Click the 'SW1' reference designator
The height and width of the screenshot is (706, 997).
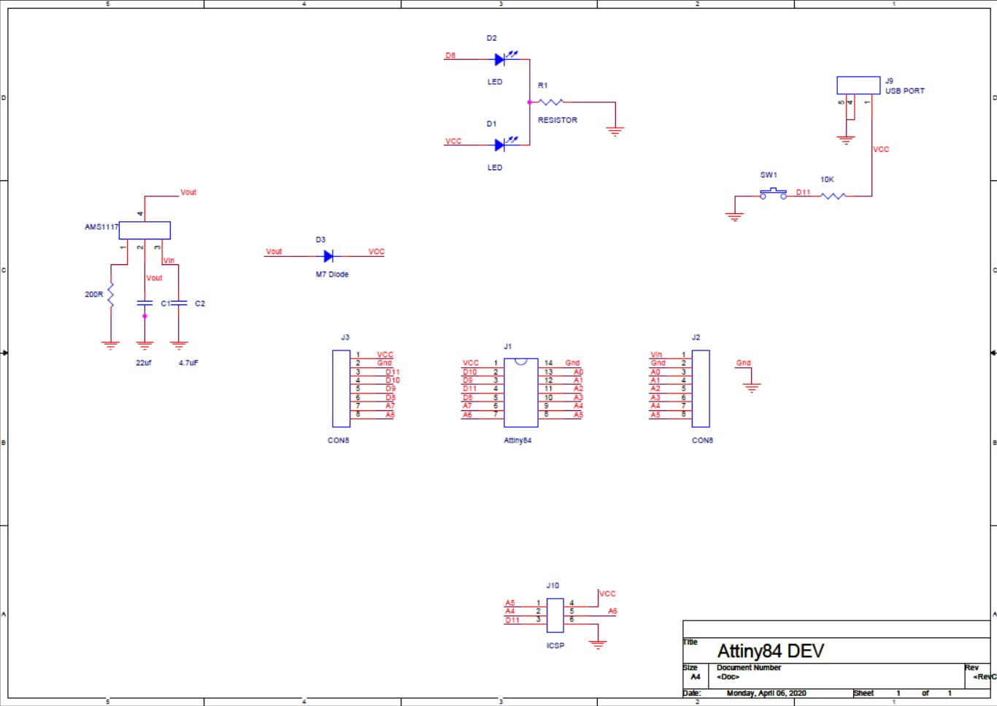pyautogui.click(x=769, y=175)
